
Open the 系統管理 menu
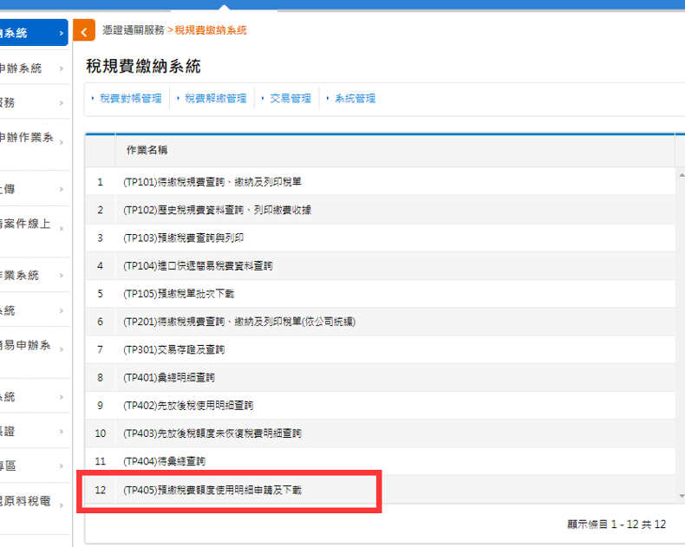click(355, 99)
